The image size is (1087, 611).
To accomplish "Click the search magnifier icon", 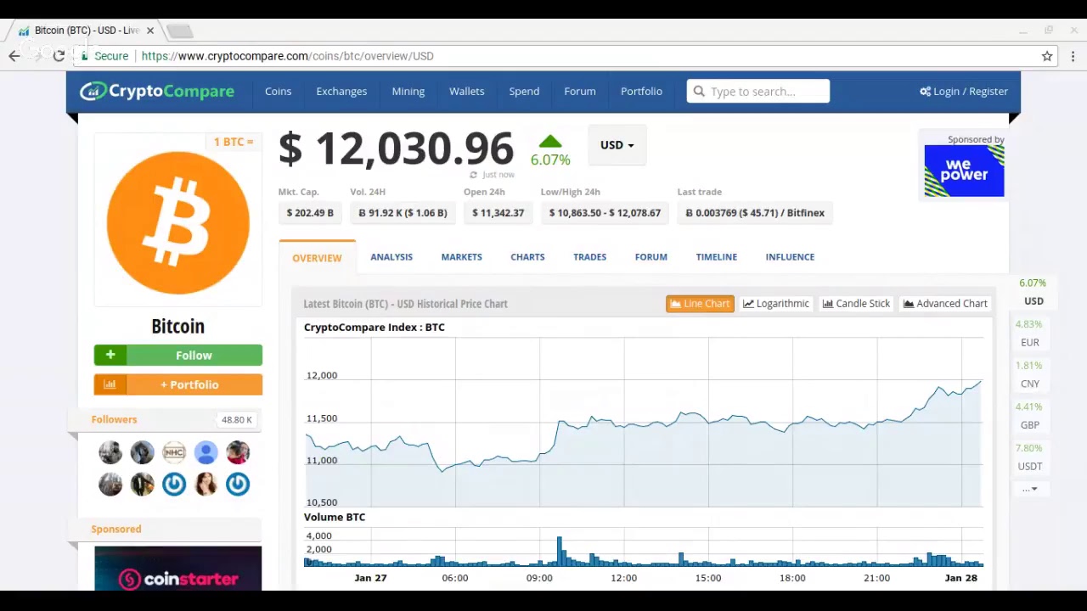I will click(x=699, y=91).
